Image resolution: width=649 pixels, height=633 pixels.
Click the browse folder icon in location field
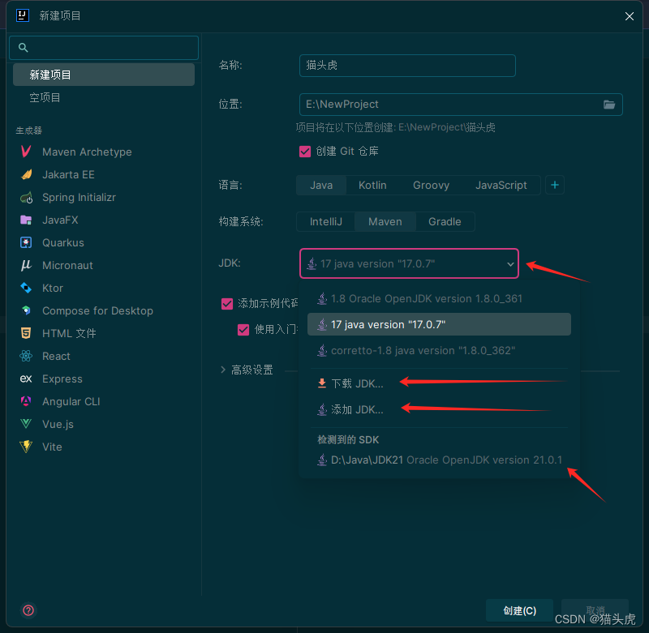(609, 105)
